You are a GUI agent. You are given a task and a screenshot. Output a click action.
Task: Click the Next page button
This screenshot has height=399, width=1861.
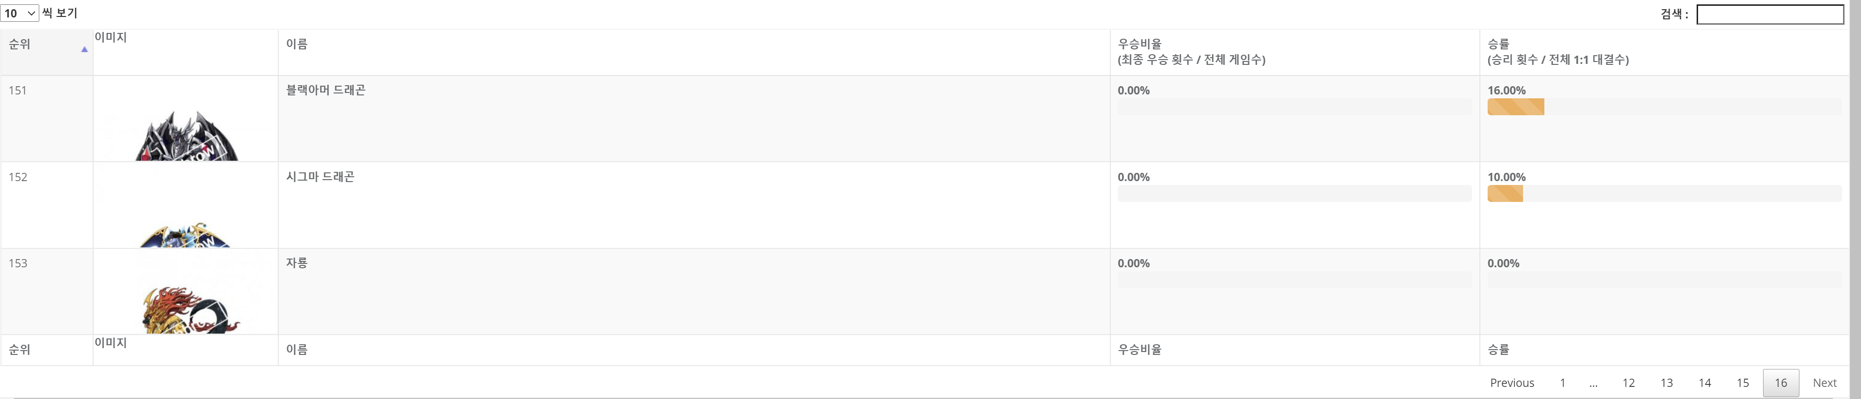[1825, 383]
